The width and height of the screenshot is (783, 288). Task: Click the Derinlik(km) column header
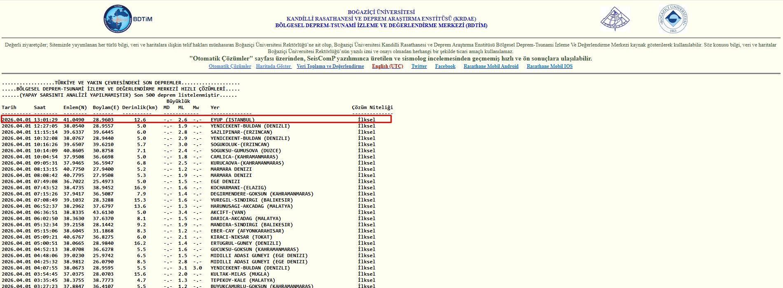(140, 107)
